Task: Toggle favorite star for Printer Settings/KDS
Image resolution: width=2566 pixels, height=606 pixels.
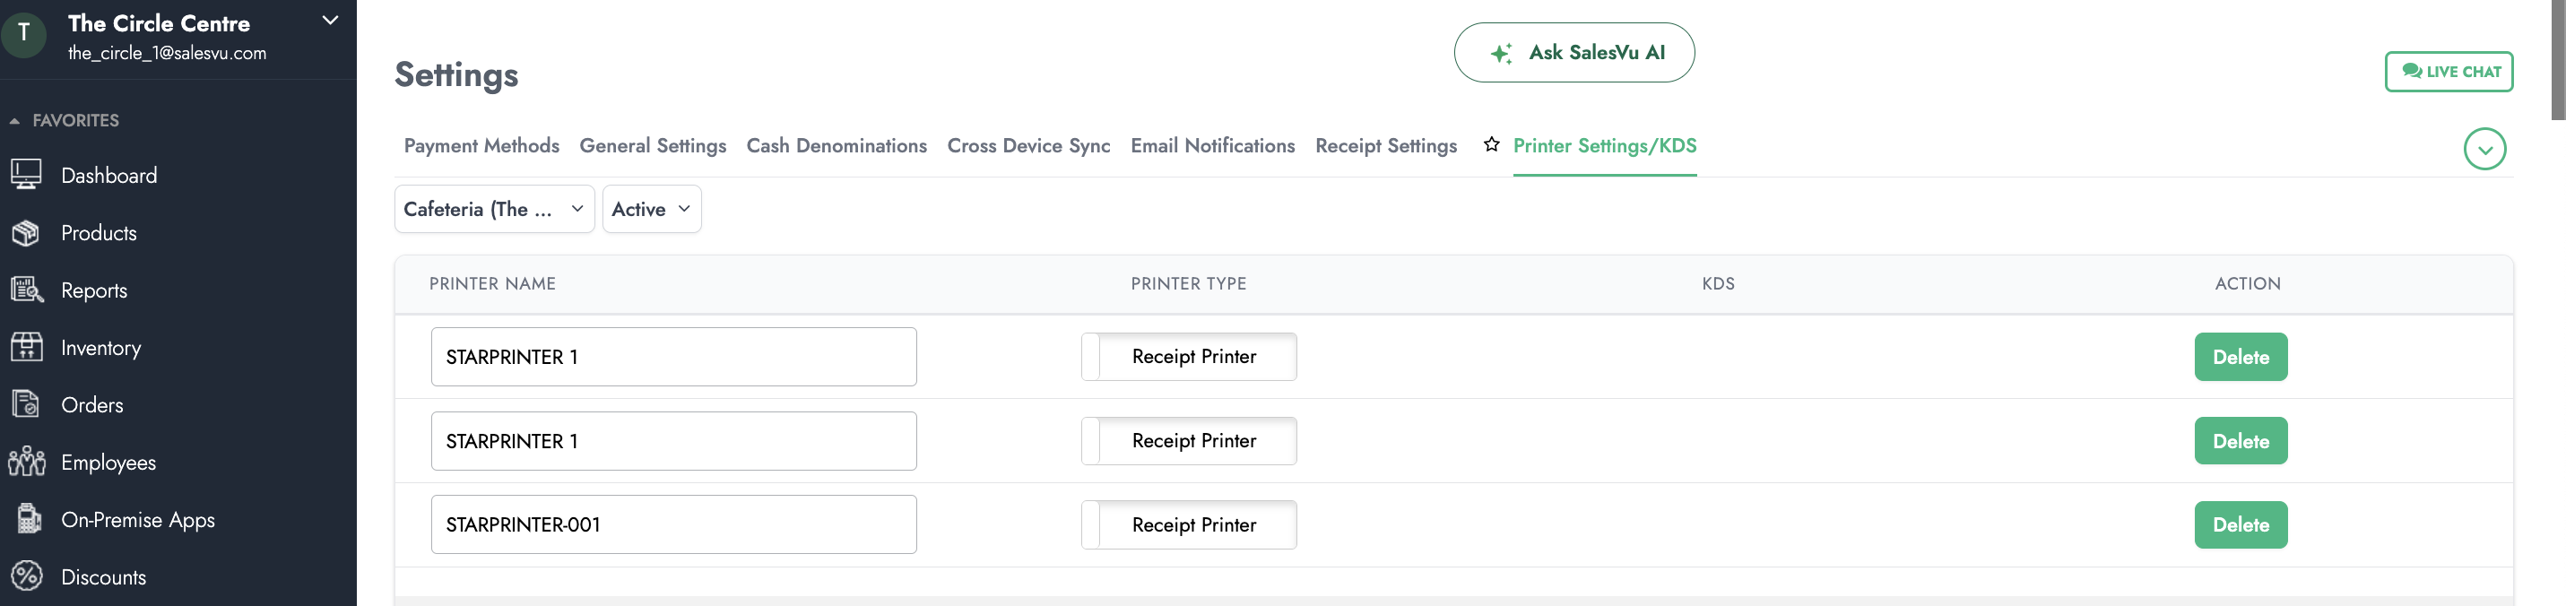Action: tap(1491, 145)
